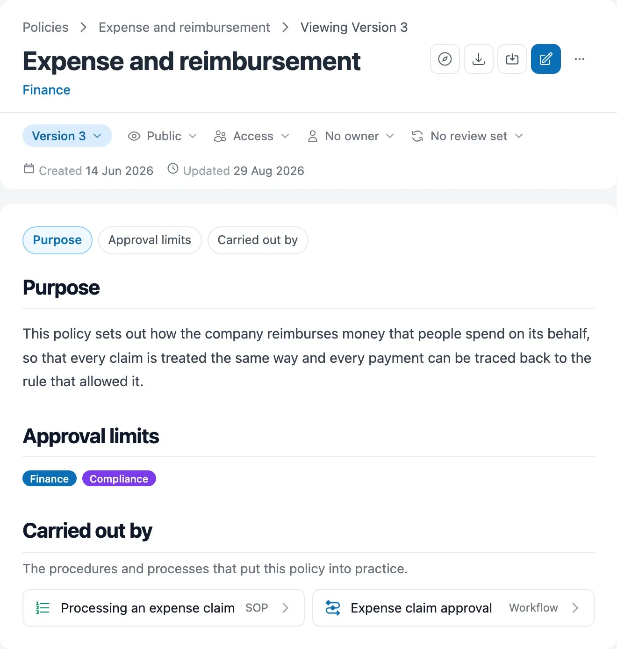Open the three-dots more options menu
Viewport: 617px width, 649px height.
tap(580, 59)
